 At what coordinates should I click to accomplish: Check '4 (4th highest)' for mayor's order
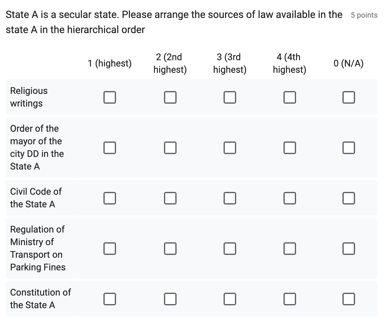pyautogui.click(x=289, y=147)
